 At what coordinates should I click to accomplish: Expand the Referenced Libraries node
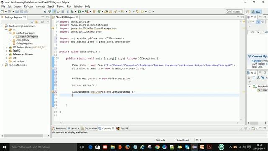coord(6,55)
